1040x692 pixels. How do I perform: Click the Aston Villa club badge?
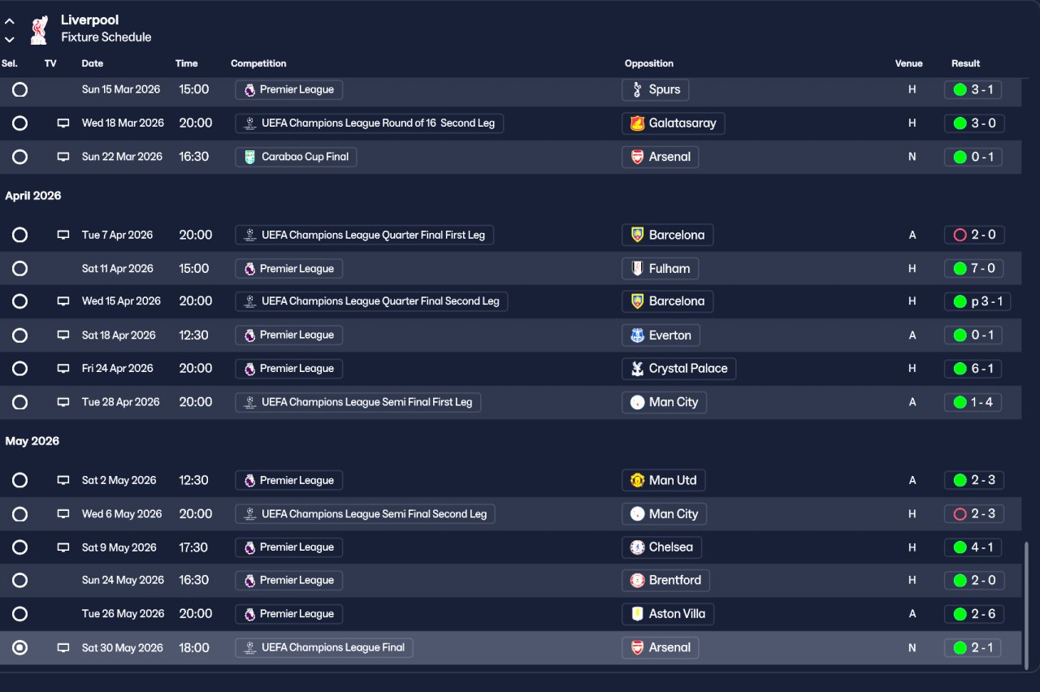(638, 614)
